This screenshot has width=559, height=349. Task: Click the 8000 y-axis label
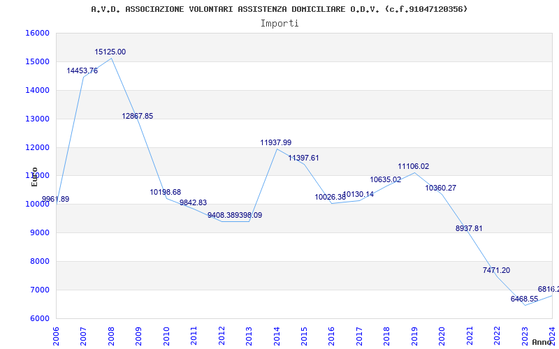pos(39,261)
